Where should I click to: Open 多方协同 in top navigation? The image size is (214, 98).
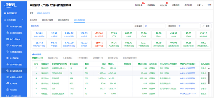188,5
